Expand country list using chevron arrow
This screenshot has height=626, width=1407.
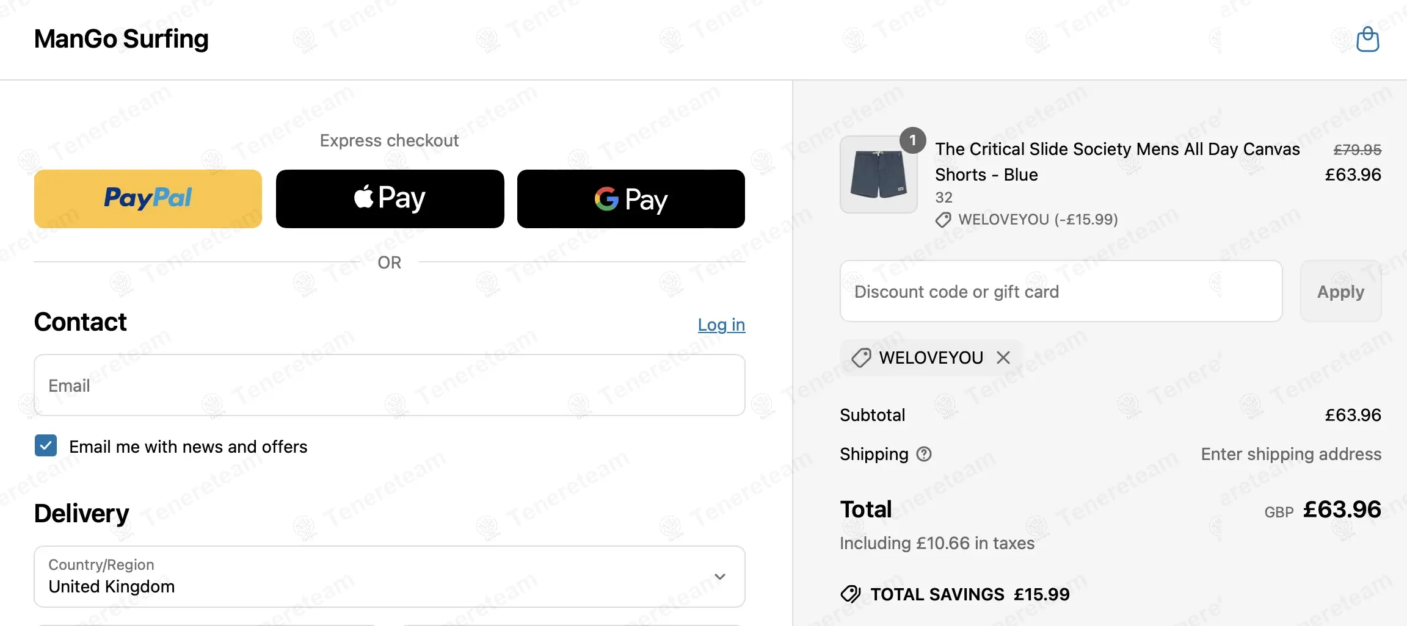[x=720, y=577]
